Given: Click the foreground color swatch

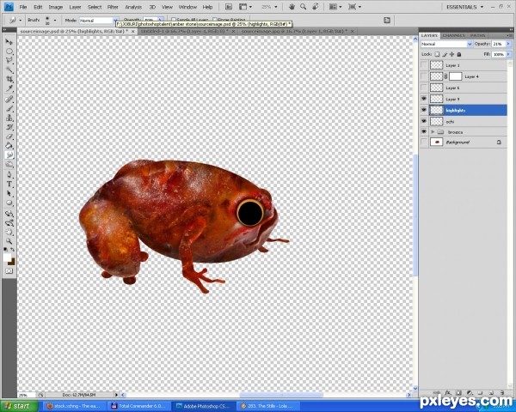Looking at the screenshot, I should pyautogui.click(x=7, y=257).
